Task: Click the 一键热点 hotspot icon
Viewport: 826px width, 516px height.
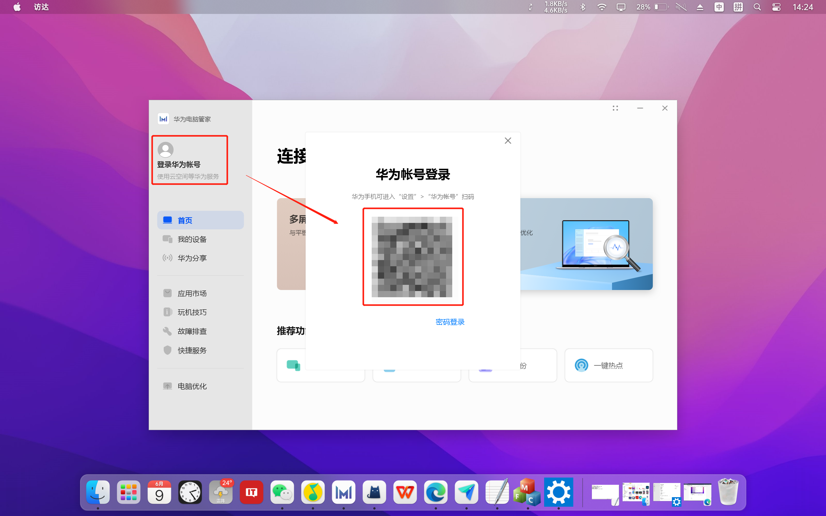Action: pyautogui.click(x=581, y=365)
